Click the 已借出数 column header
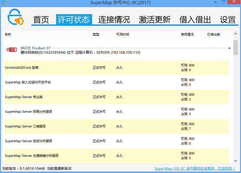The height and width of the screenshot is (173, 241). (217, 34)
